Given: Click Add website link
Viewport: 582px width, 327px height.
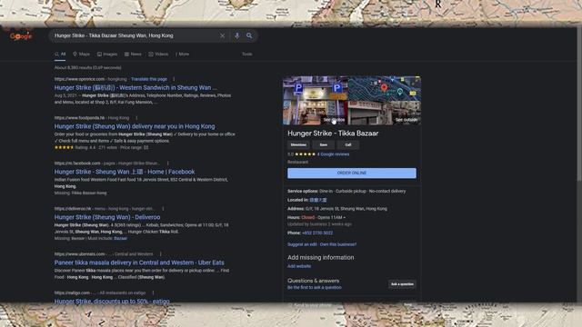Looking at the screenshot, I should pyautogui.click(x=299, y=266).
